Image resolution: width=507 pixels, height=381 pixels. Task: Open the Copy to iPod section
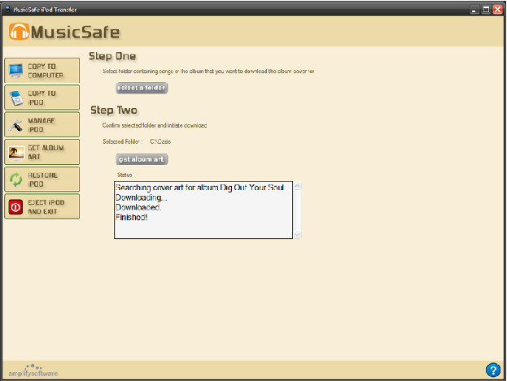(42, 97)
